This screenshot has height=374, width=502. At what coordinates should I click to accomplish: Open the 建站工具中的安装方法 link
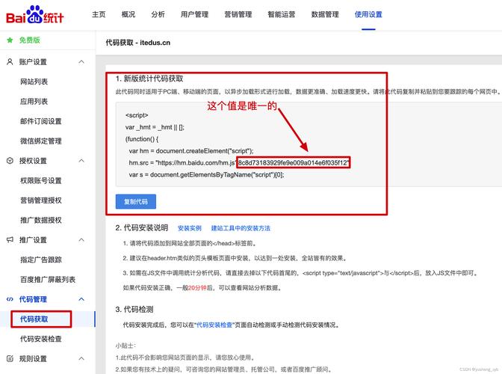(241, 228)
